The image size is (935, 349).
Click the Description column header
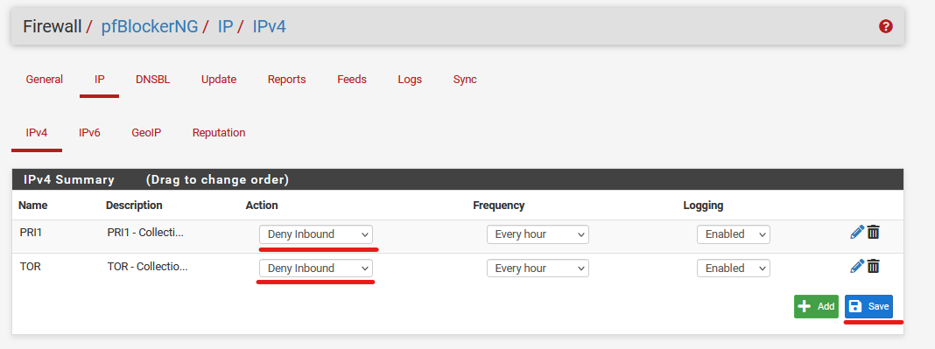[134, 206]
